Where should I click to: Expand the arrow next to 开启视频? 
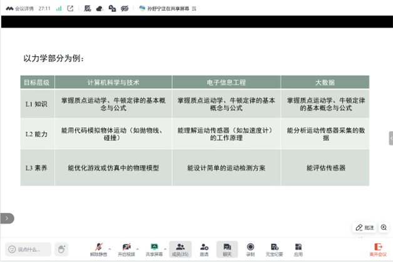point(138,246)
